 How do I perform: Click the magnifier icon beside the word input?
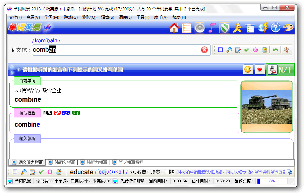point(229,50)
